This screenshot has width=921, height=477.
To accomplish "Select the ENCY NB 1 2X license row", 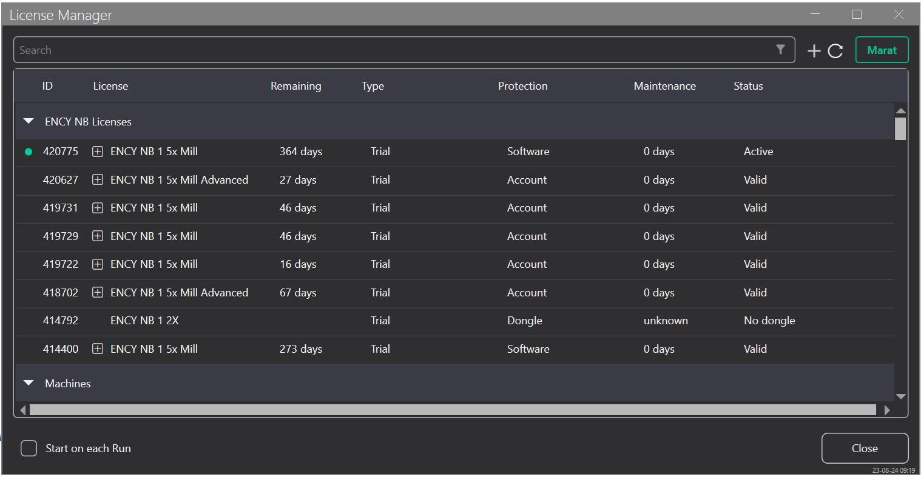I will click(x=144, y=321).
